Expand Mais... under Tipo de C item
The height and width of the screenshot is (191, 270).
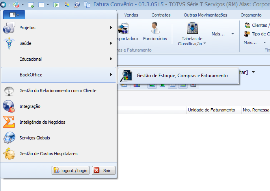click(255, 43)
